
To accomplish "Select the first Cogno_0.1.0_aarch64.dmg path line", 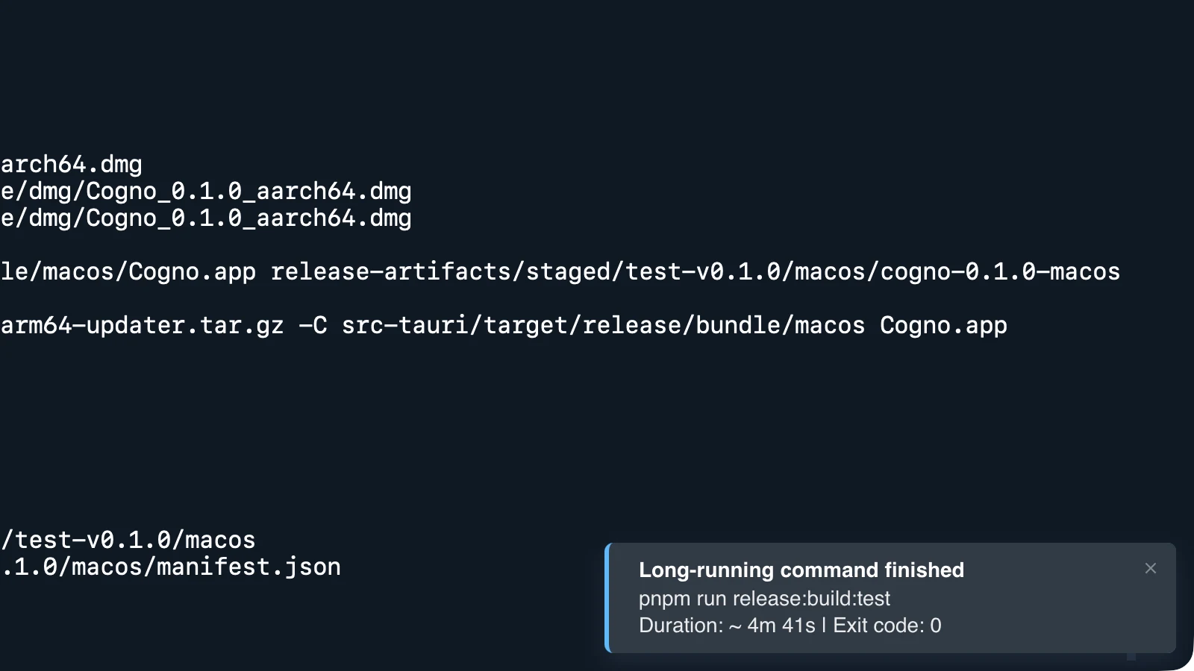I will pos(207,191).
